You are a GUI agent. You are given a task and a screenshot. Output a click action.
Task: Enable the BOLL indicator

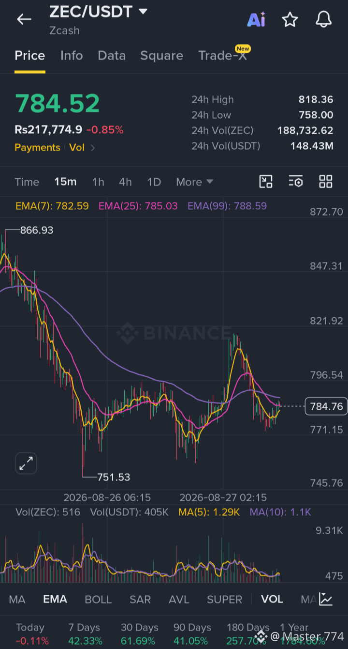pos(98,599)
